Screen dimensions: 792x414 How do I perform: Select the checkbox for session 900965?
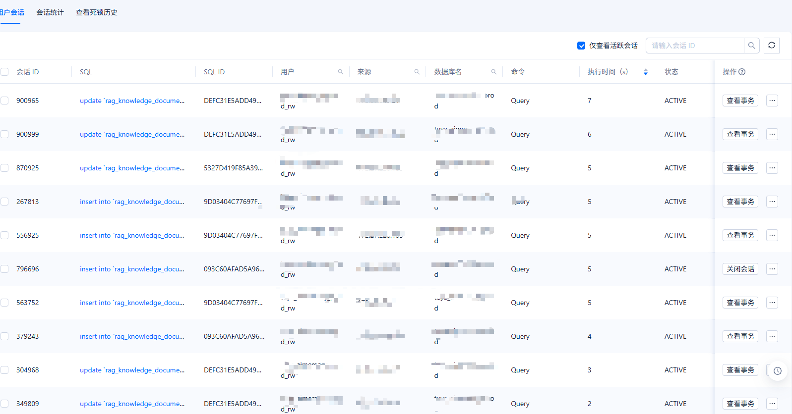5,101
